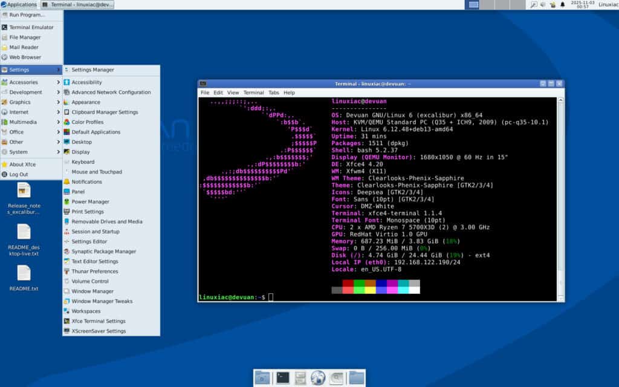
Task: Click the notifications bell in the system tray
Action: [562, 5]
